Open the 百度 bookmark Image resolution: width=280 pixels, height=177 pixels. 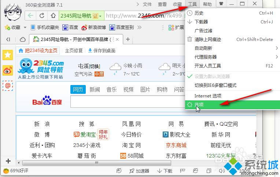tap(70, 27)
